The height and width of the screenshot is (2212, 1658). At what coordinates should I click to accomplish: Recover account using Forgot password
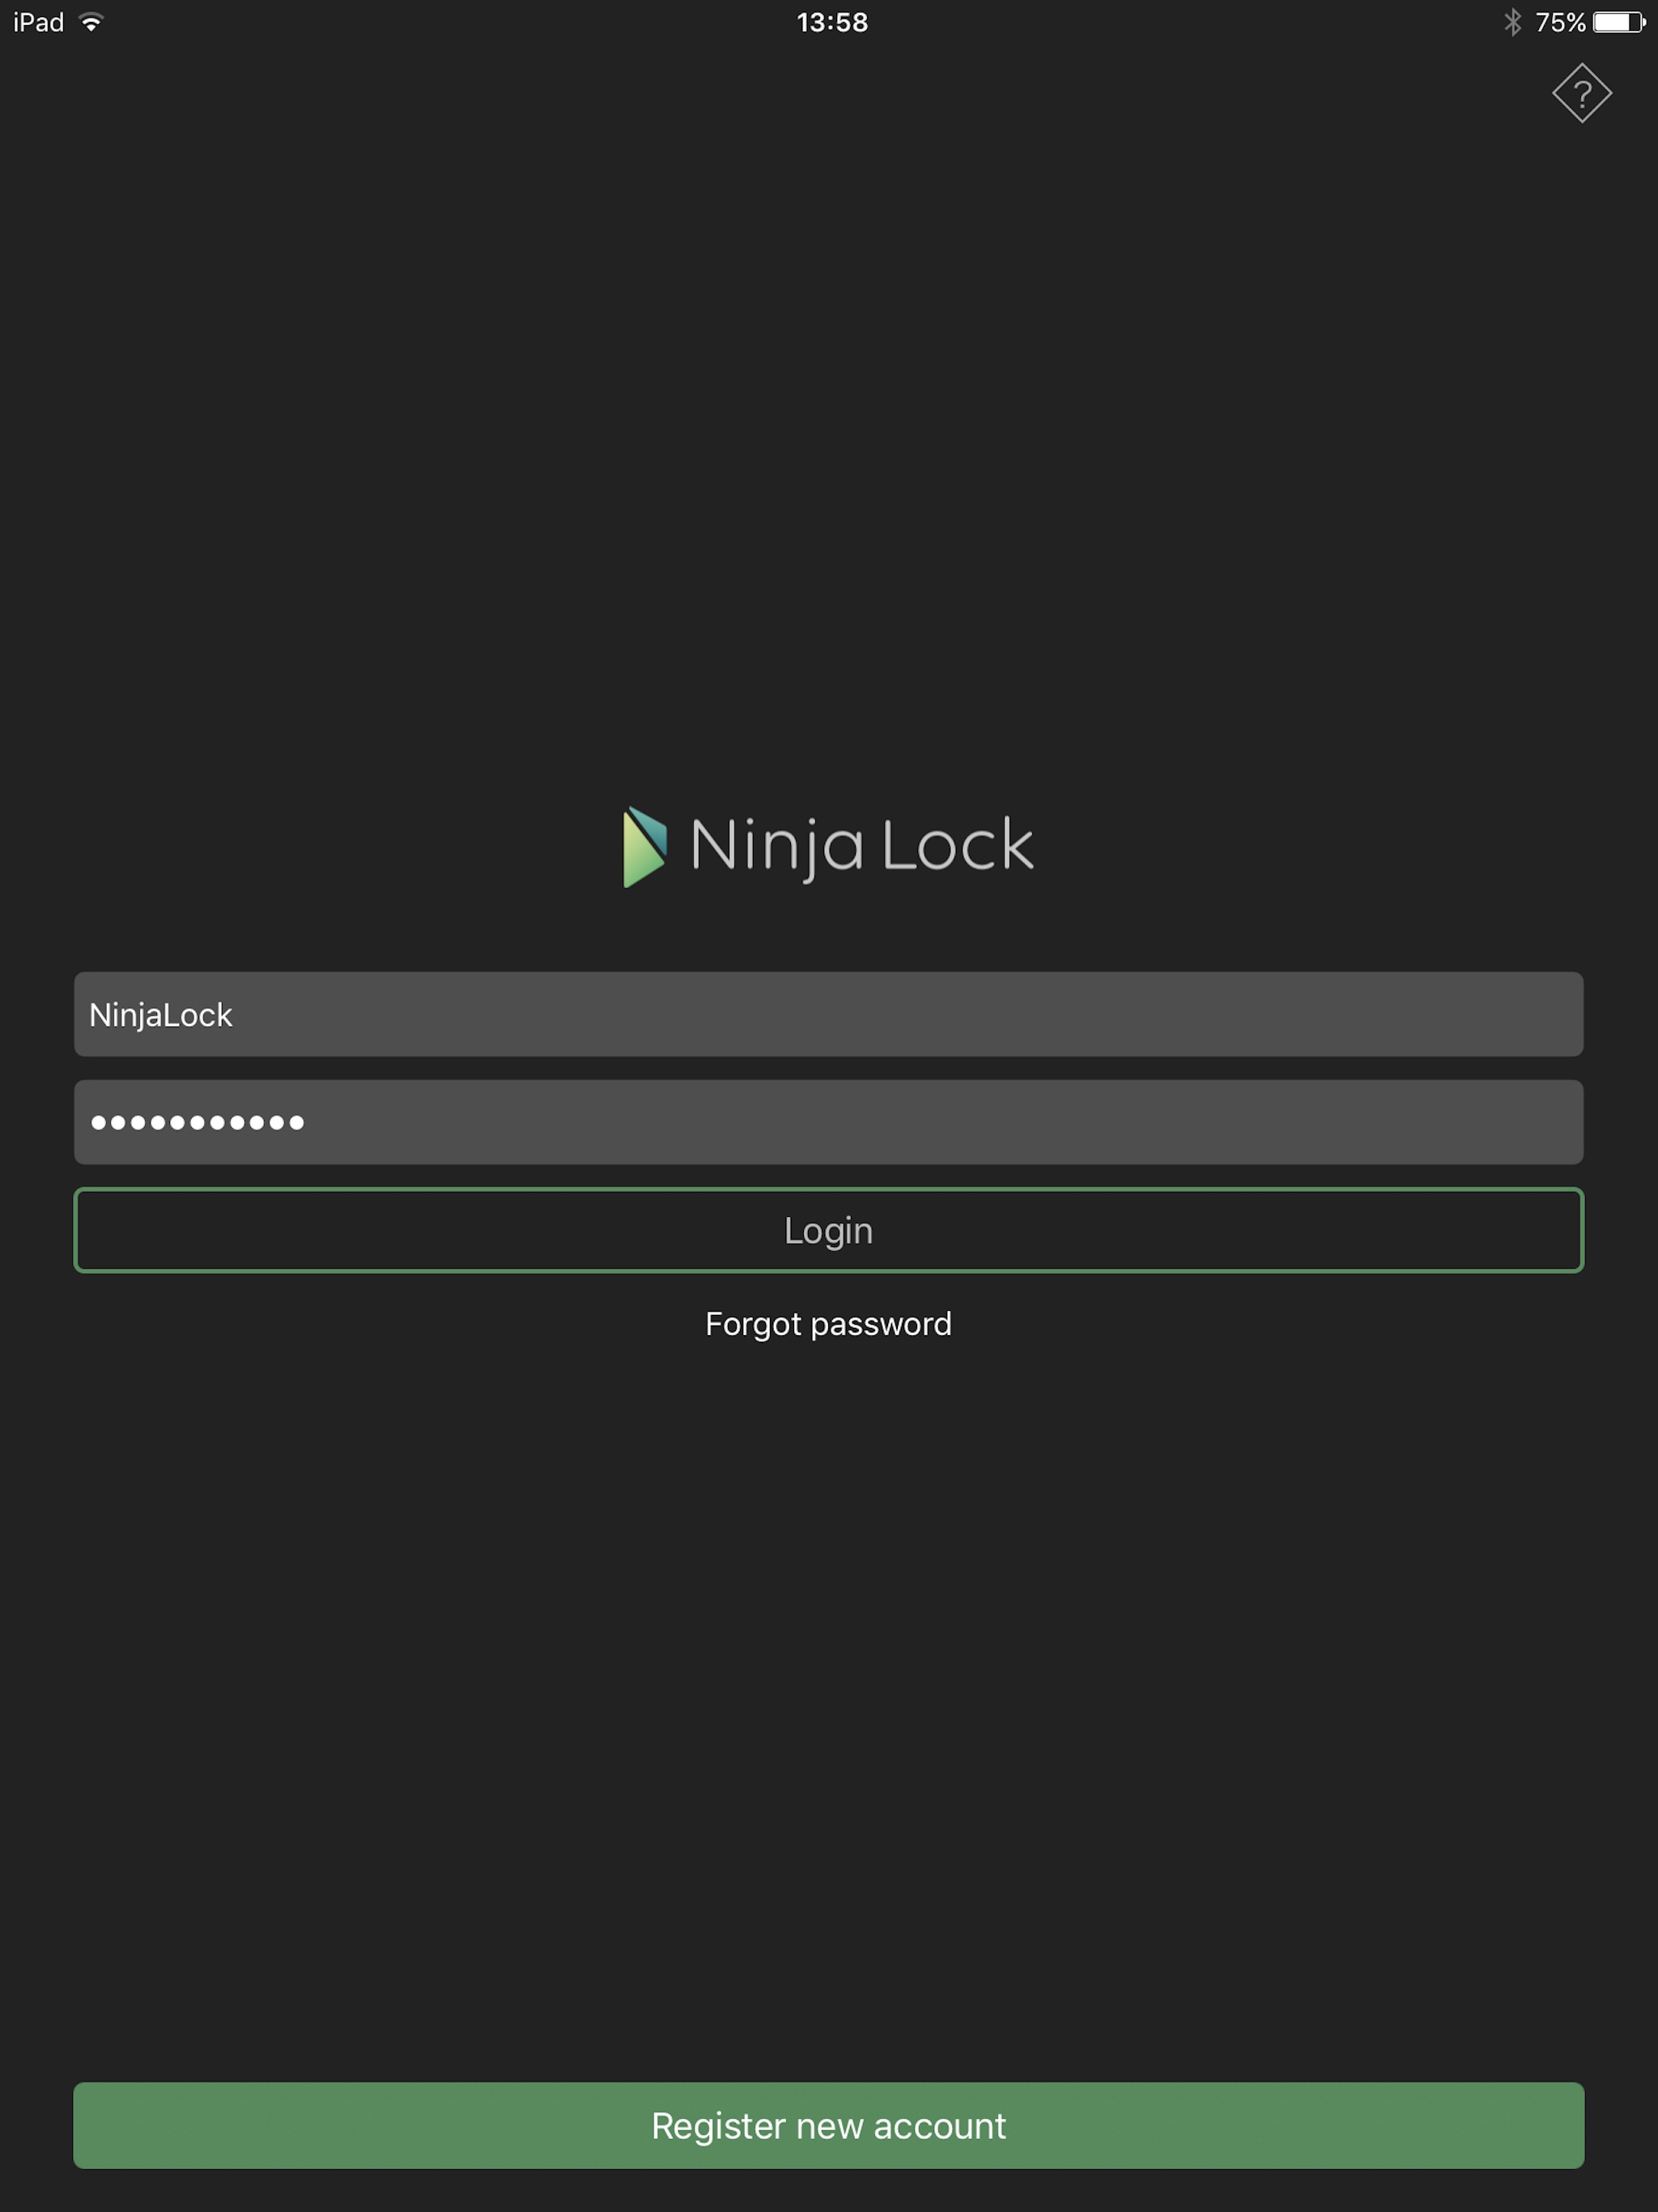point(828,1324)
